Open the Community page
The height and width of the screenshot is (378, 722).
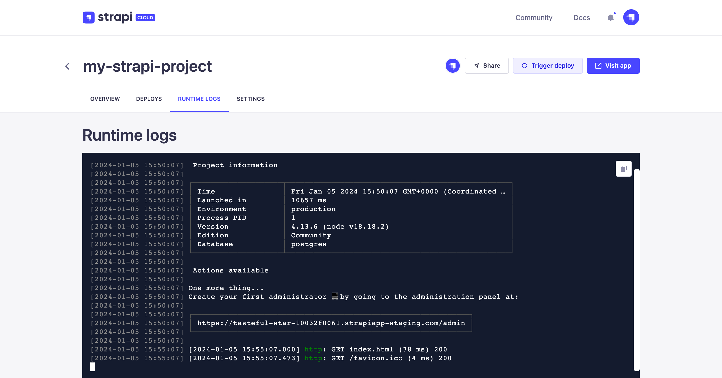tap(534, 17)
